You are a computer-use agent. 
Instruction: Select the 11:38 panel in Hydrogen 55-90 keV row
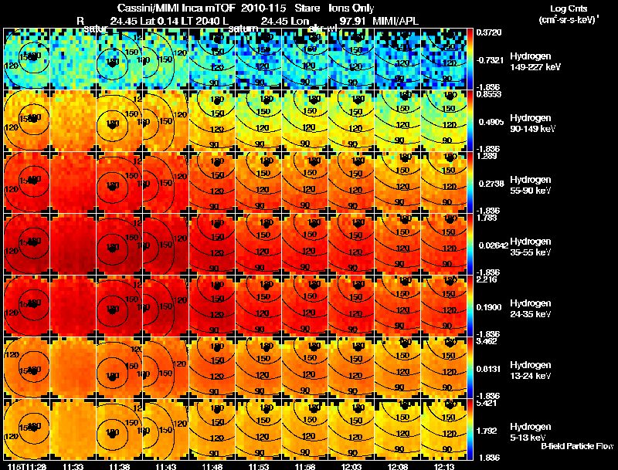(x=120, y=182)
